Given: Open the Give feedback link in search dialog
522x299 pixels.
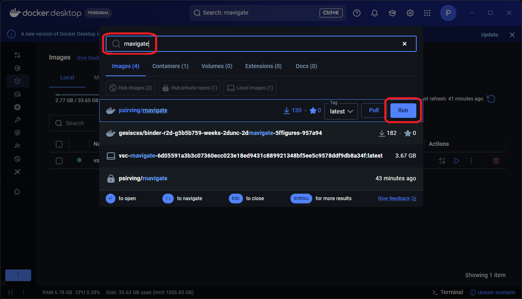Looking at the screenshot, I should 397,199.
